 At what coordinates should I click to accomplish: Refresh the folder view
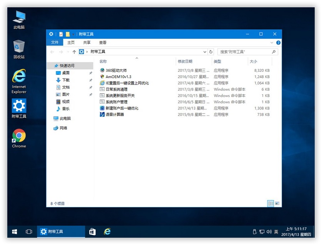[x=211, y=52]
